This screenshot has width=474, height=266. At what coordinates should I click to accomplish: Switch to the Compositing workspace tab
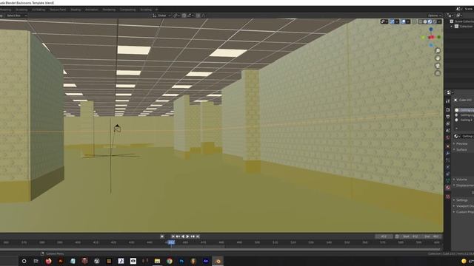tap(127, 10)
